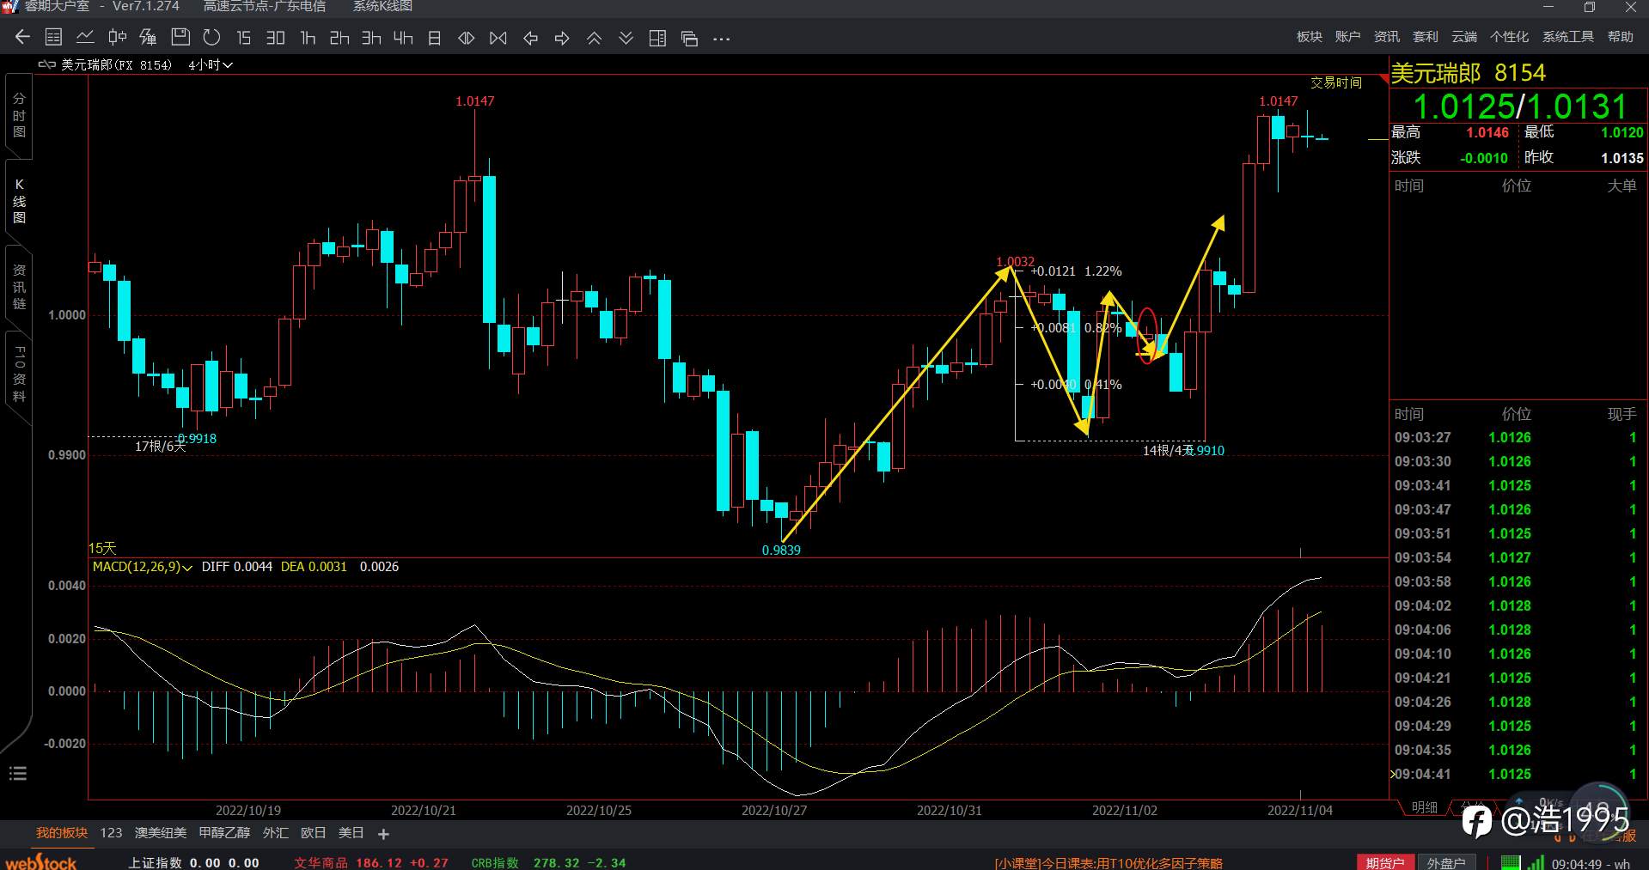Screen dimensions: 1649x870
Task: Expand the 4小时 period dropdown
Action: [x=211, y=64]
